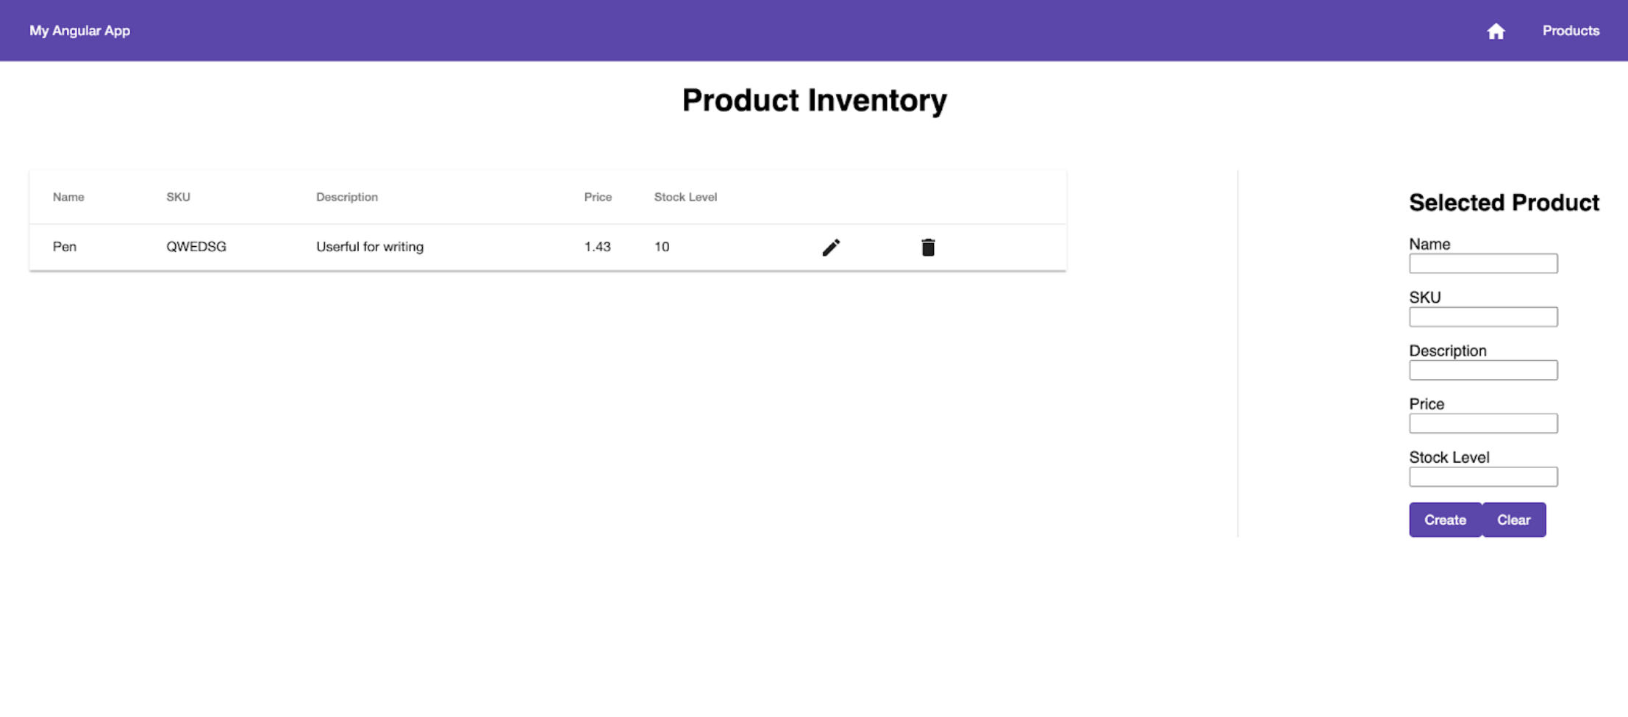Open the Products page link
This screenshot has height=717, width=1628.
[1571, 31]
